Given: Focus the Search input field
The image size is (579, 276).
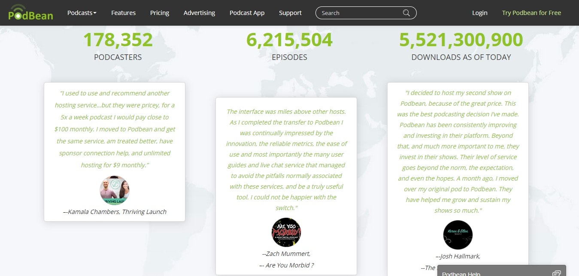Looking at the screenshot, I should 366,13.
